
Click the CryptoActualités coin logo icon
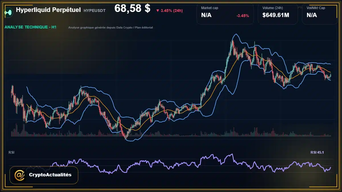[20, 175]
